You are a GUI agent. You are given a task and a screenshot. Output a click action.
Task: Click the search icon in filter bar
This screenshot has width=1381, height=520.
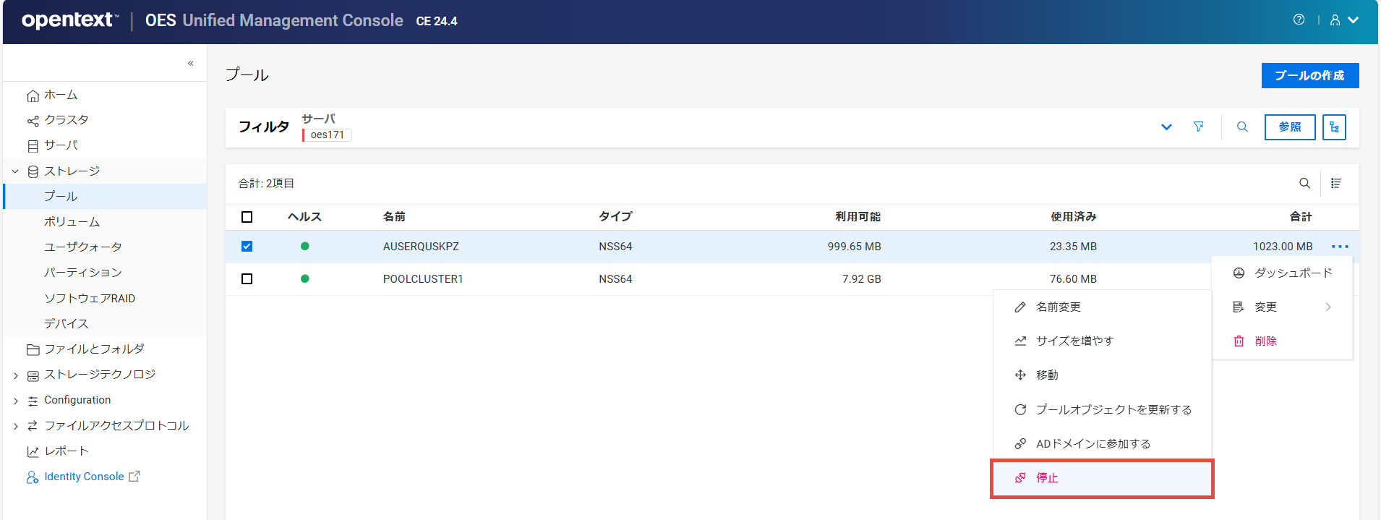click(x=1242, y=127)
